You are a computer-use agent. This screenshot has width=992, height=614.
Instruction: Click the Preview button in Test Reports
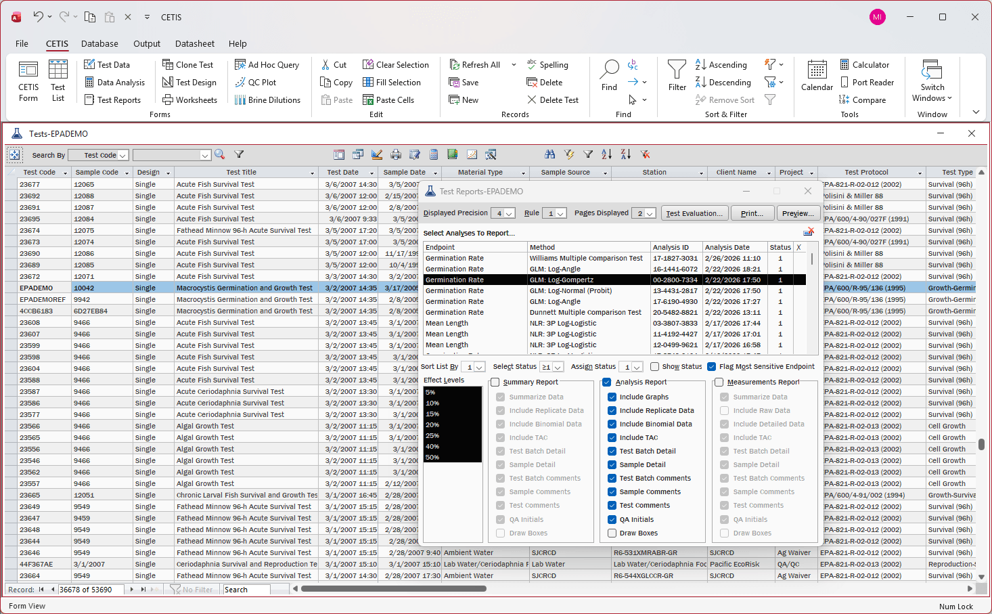(x=798, y=213)
